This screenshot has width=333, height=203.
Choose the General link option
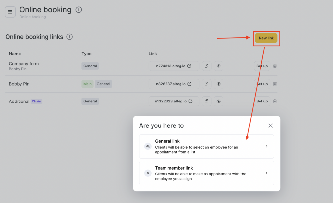pos(206,147)
